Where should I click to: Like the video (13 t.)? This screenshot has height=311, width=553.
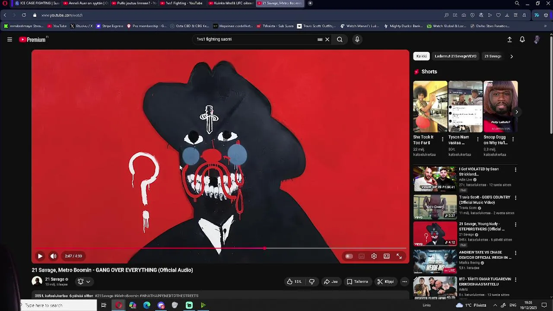(x=294, y=282)
